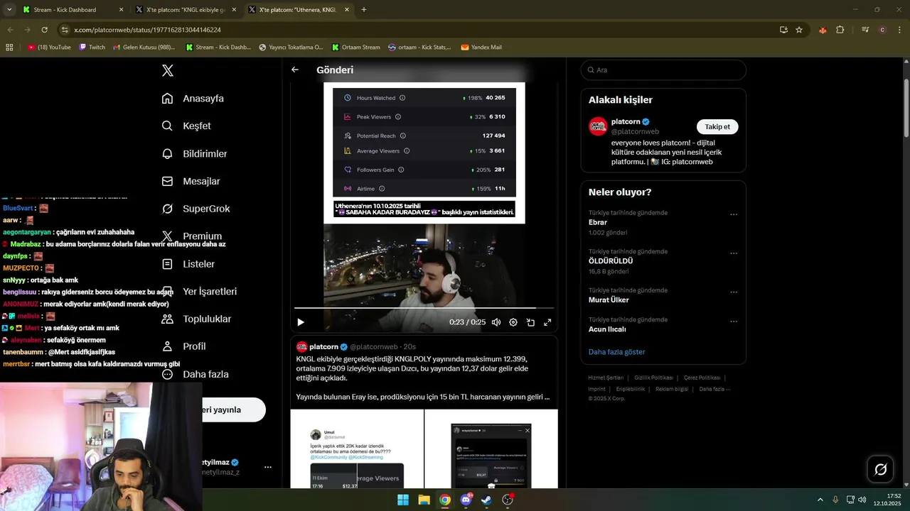Screen dimensions: 910x511
Task: Open Hizmet Şartları footer link
Action: pos(606,378)
